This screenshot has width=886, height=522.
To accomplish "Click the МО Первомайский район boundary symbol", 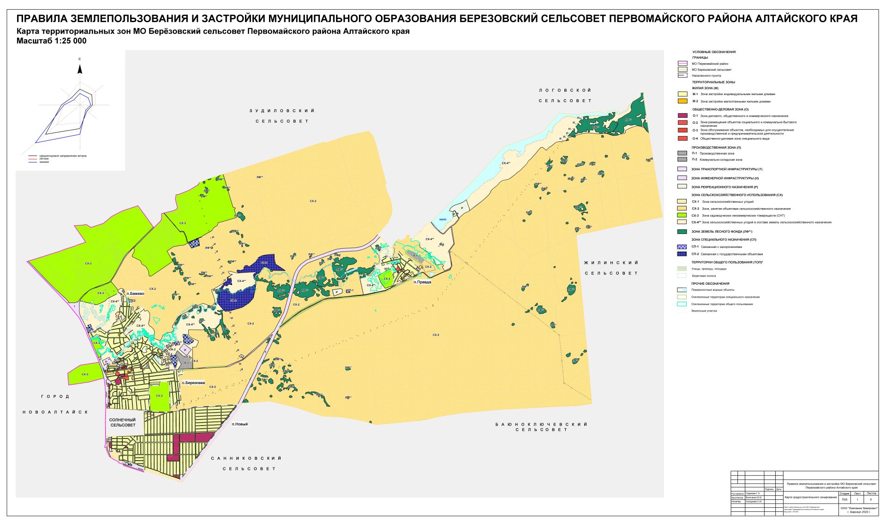I will [x=682, y=64].
